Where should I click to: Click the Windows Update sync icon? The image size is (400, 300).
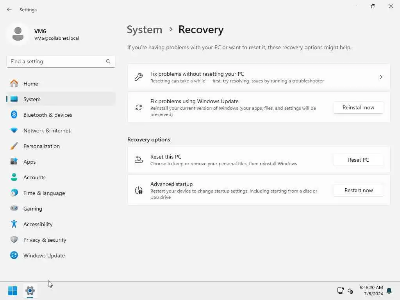pos(14,255)
